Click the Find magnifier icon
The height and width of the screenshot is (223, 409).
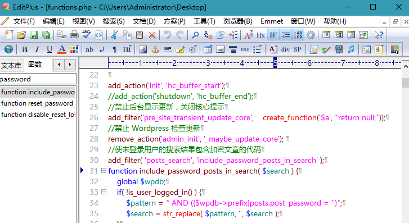(x=195, y=35)
